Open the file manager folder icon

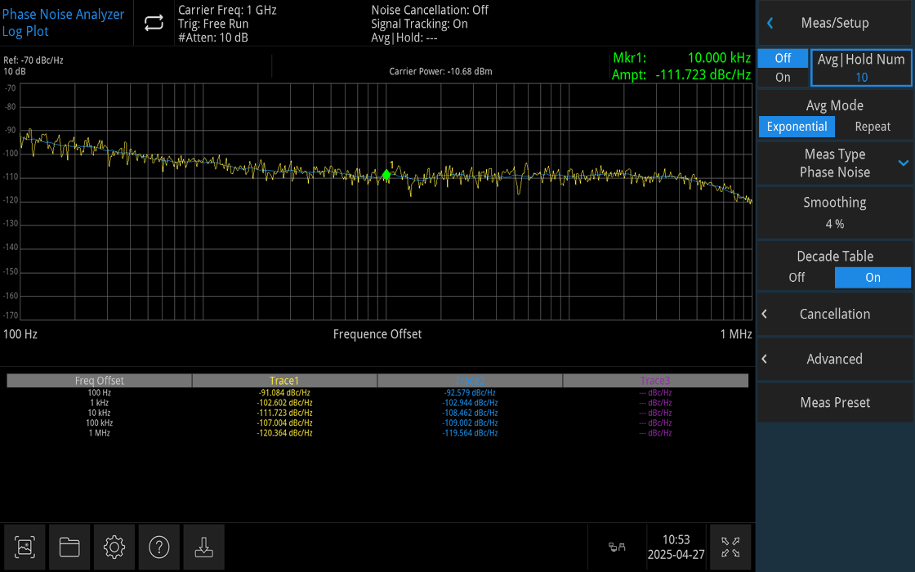tap(69, 547)
